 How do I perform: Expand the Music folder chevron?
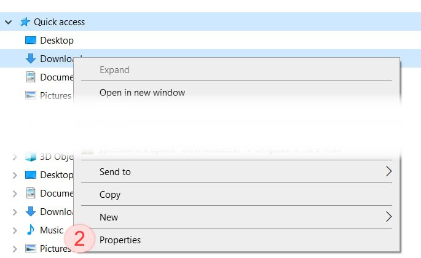point(14,230)
